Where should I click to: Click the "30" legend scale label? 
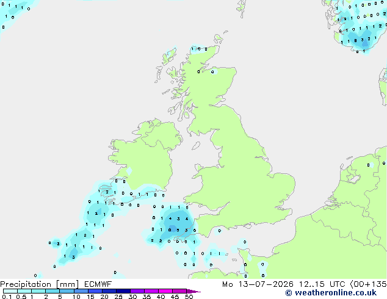(132, 297)
